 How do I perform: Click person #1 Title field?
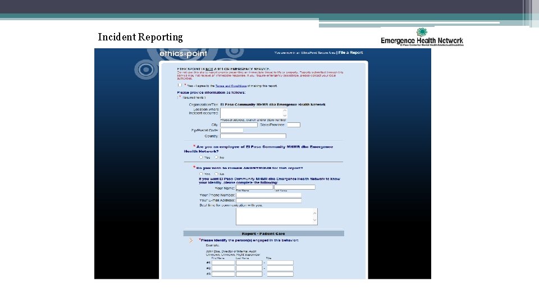(x=280, y=263)
